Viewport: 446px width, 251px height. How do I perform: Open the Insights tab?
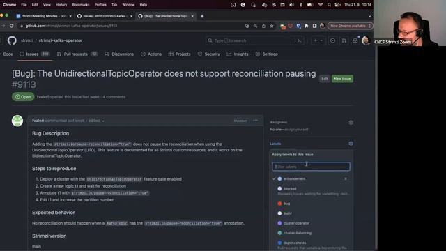[238, 54]
